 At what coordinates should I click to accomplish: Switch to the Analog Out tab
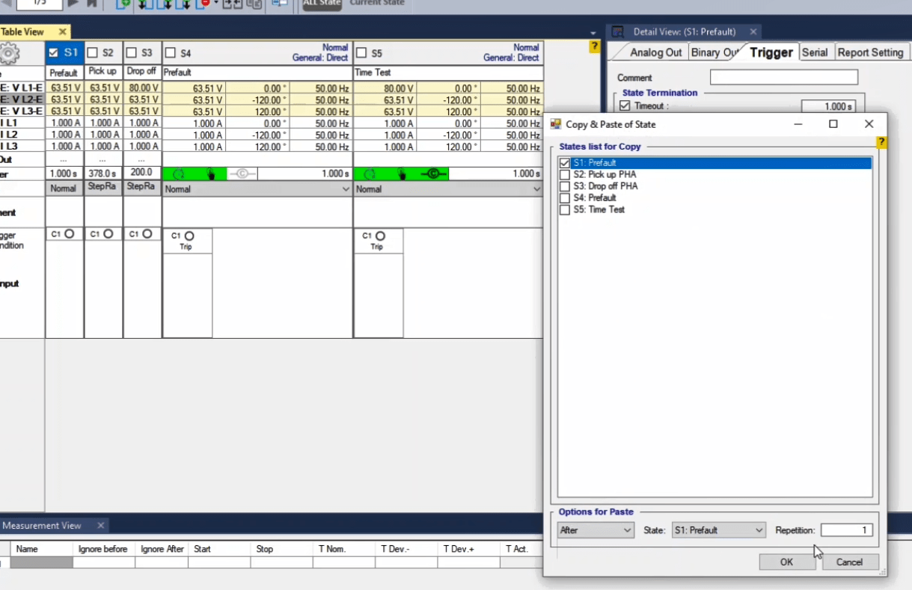click(655, 52)
